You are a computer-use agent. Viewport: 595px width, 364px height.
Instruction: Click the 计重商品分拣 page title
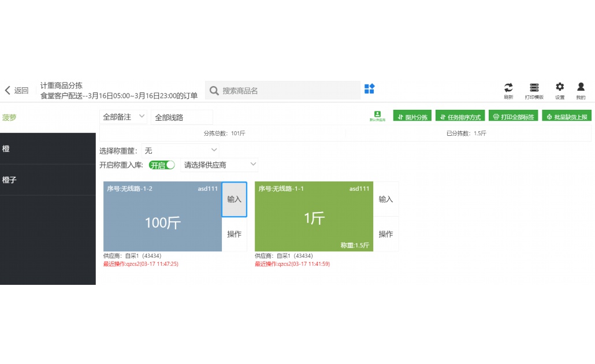click(x=61, y=86)
